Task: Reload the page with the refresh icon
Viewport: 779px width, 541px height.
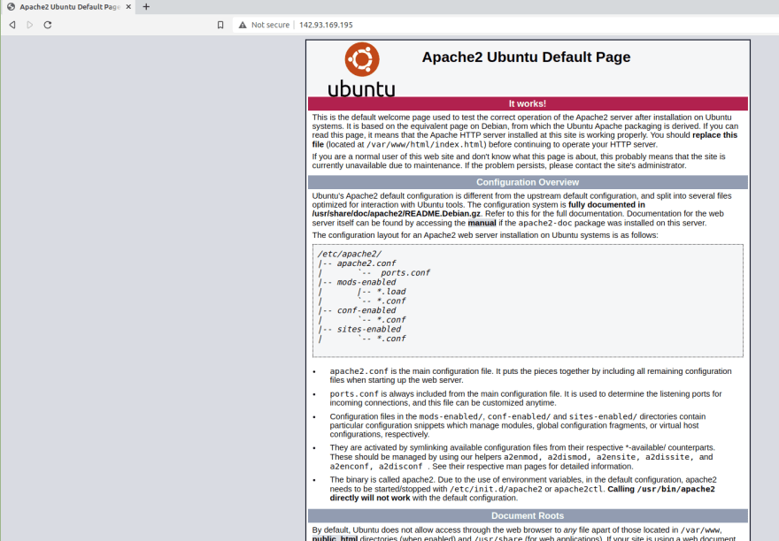Action: 48,25
